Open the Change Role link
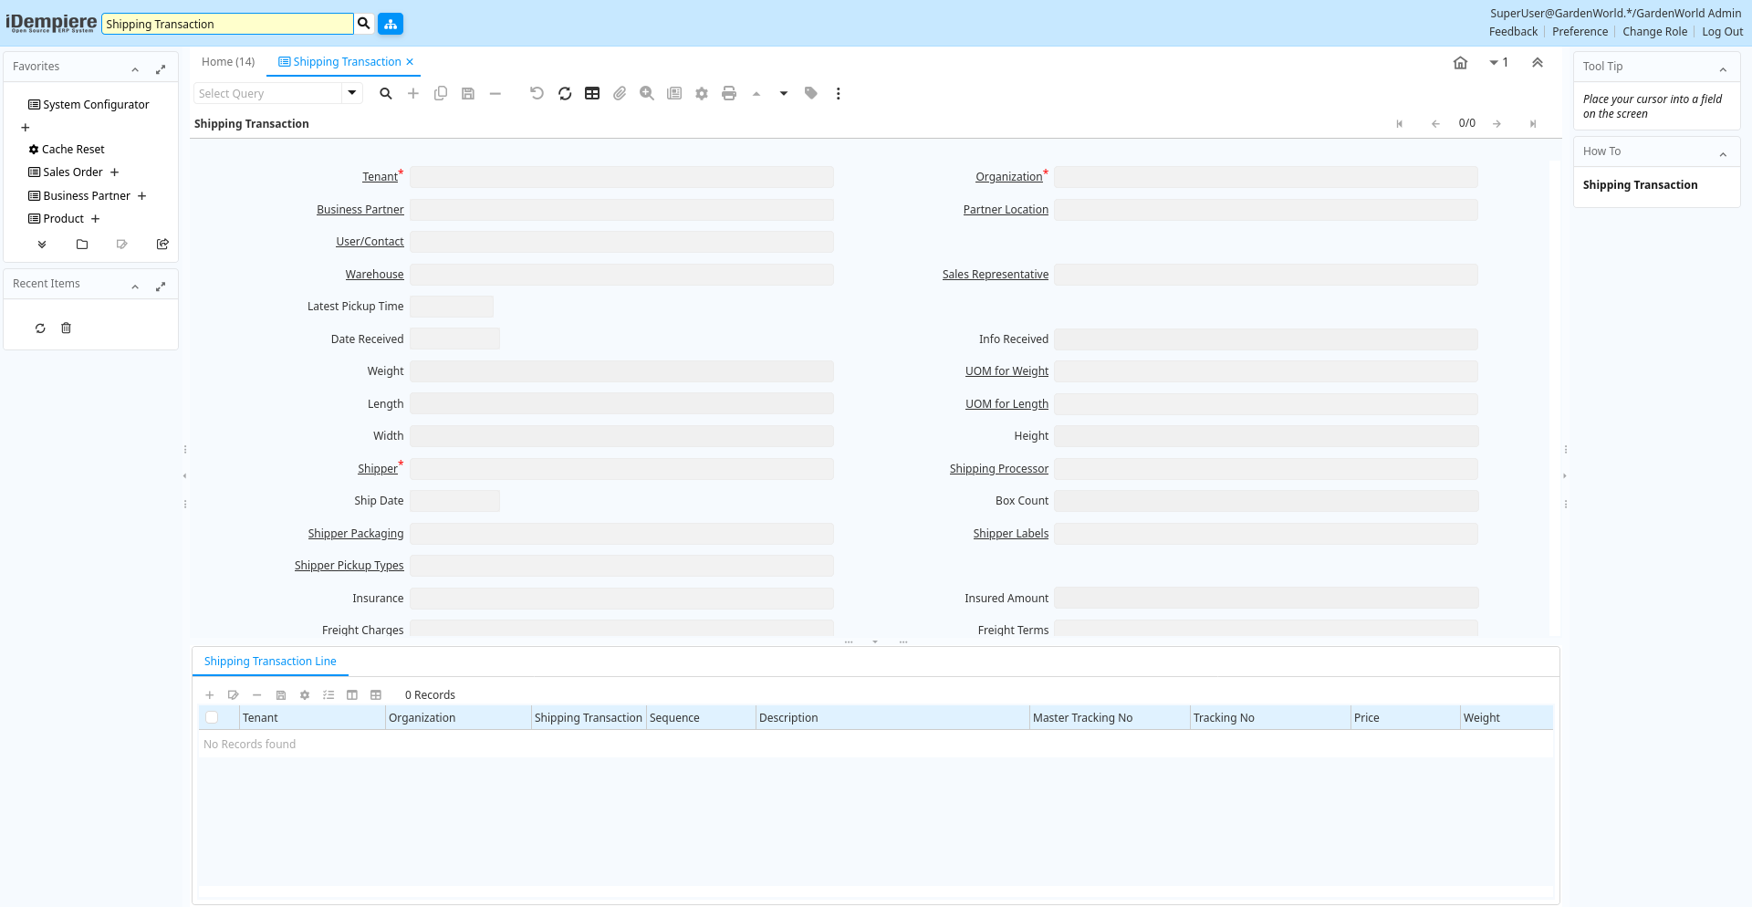Viewport: 1752px width, 907px height. [1654, 32]
